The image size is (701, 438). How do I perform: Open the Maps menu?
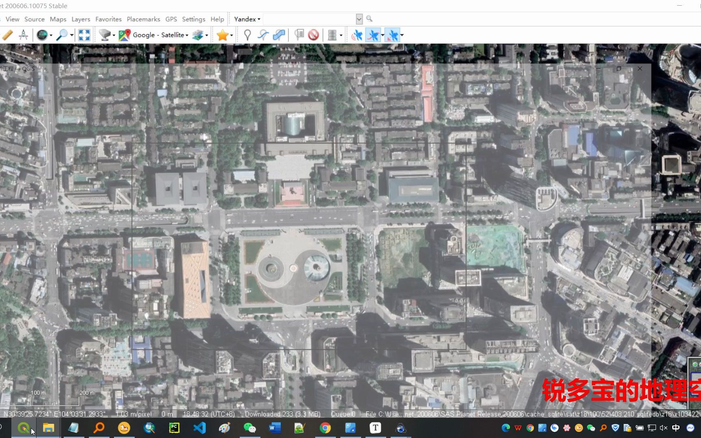click(58, 19)
